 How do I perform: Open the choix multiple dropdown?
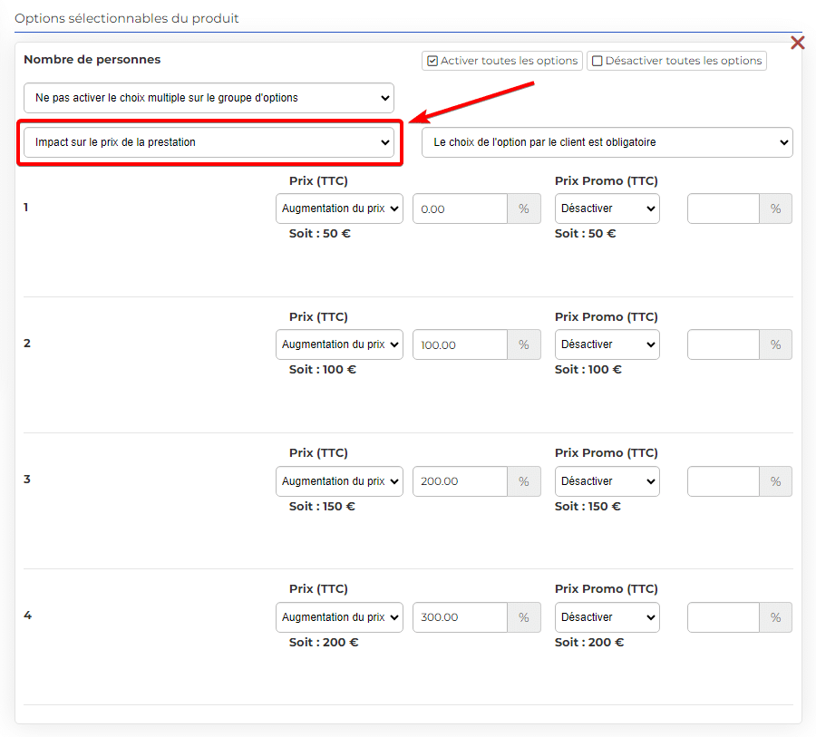point(209,98)
